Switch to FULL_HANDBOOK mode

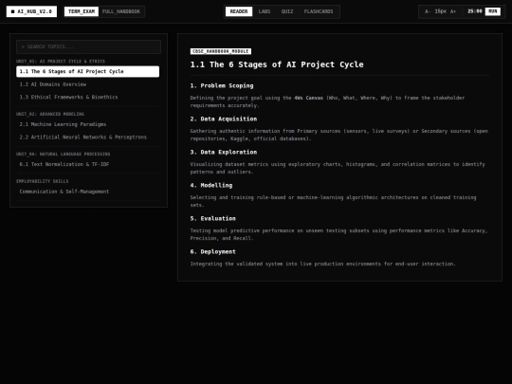point(121,11)
